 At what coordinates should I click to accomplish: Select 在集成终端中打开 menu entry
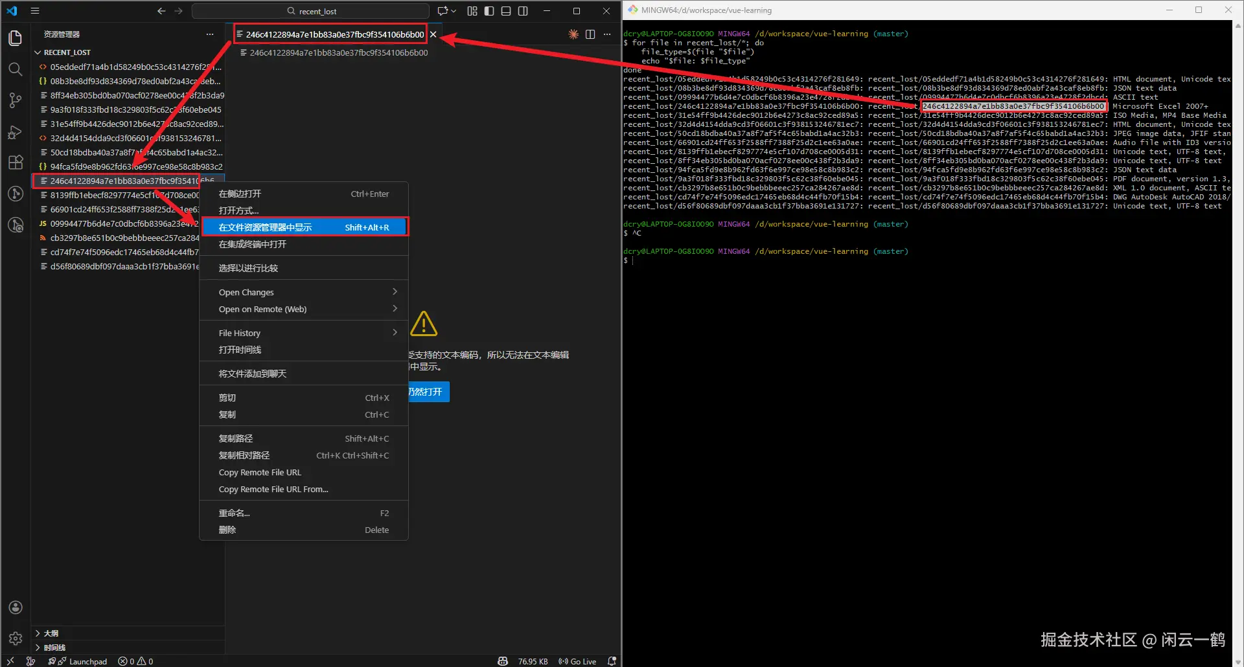coord(304,244)
